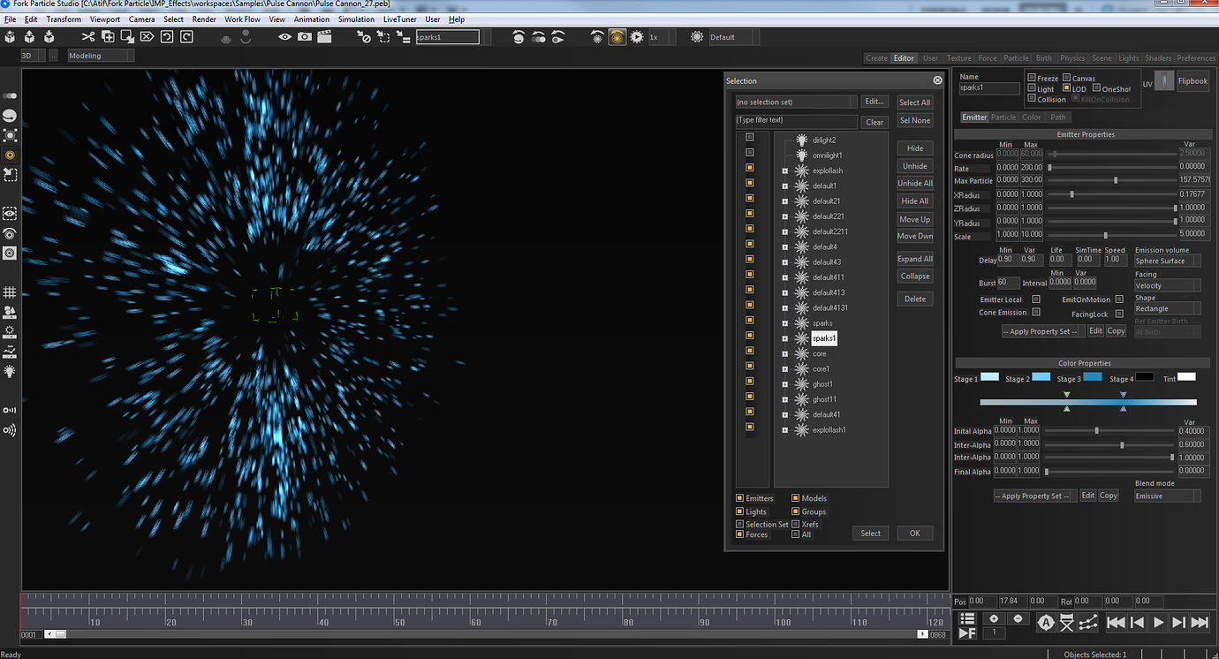Switch to the Particle tab in properties panel

[1003, 117]
